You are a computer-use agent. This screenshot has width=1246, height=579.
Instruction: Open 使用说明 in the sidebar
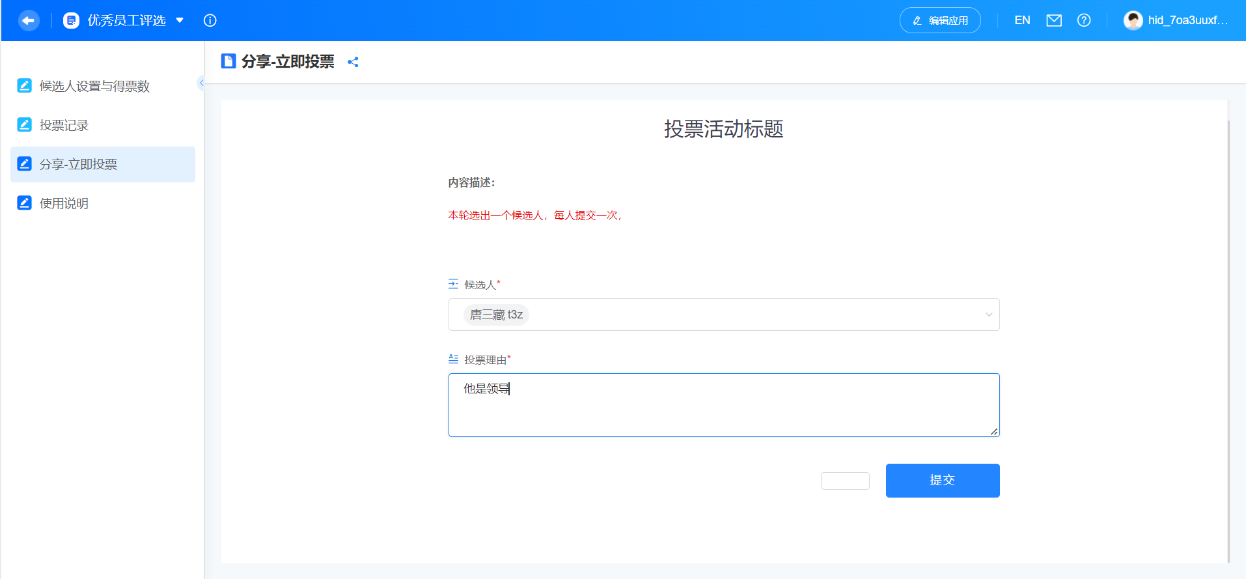[x=103, y=203]
